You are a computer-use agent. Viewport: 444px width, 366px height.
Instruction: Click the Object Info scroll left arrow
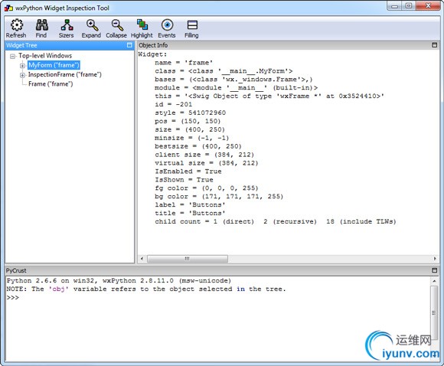(142, 259)
